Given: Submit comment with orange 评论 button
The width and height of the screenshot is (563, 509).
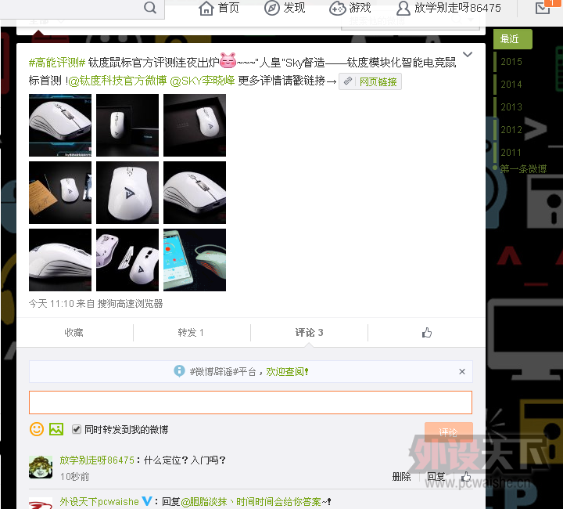Looking at the screenshot, I should (x=449, y=432).
